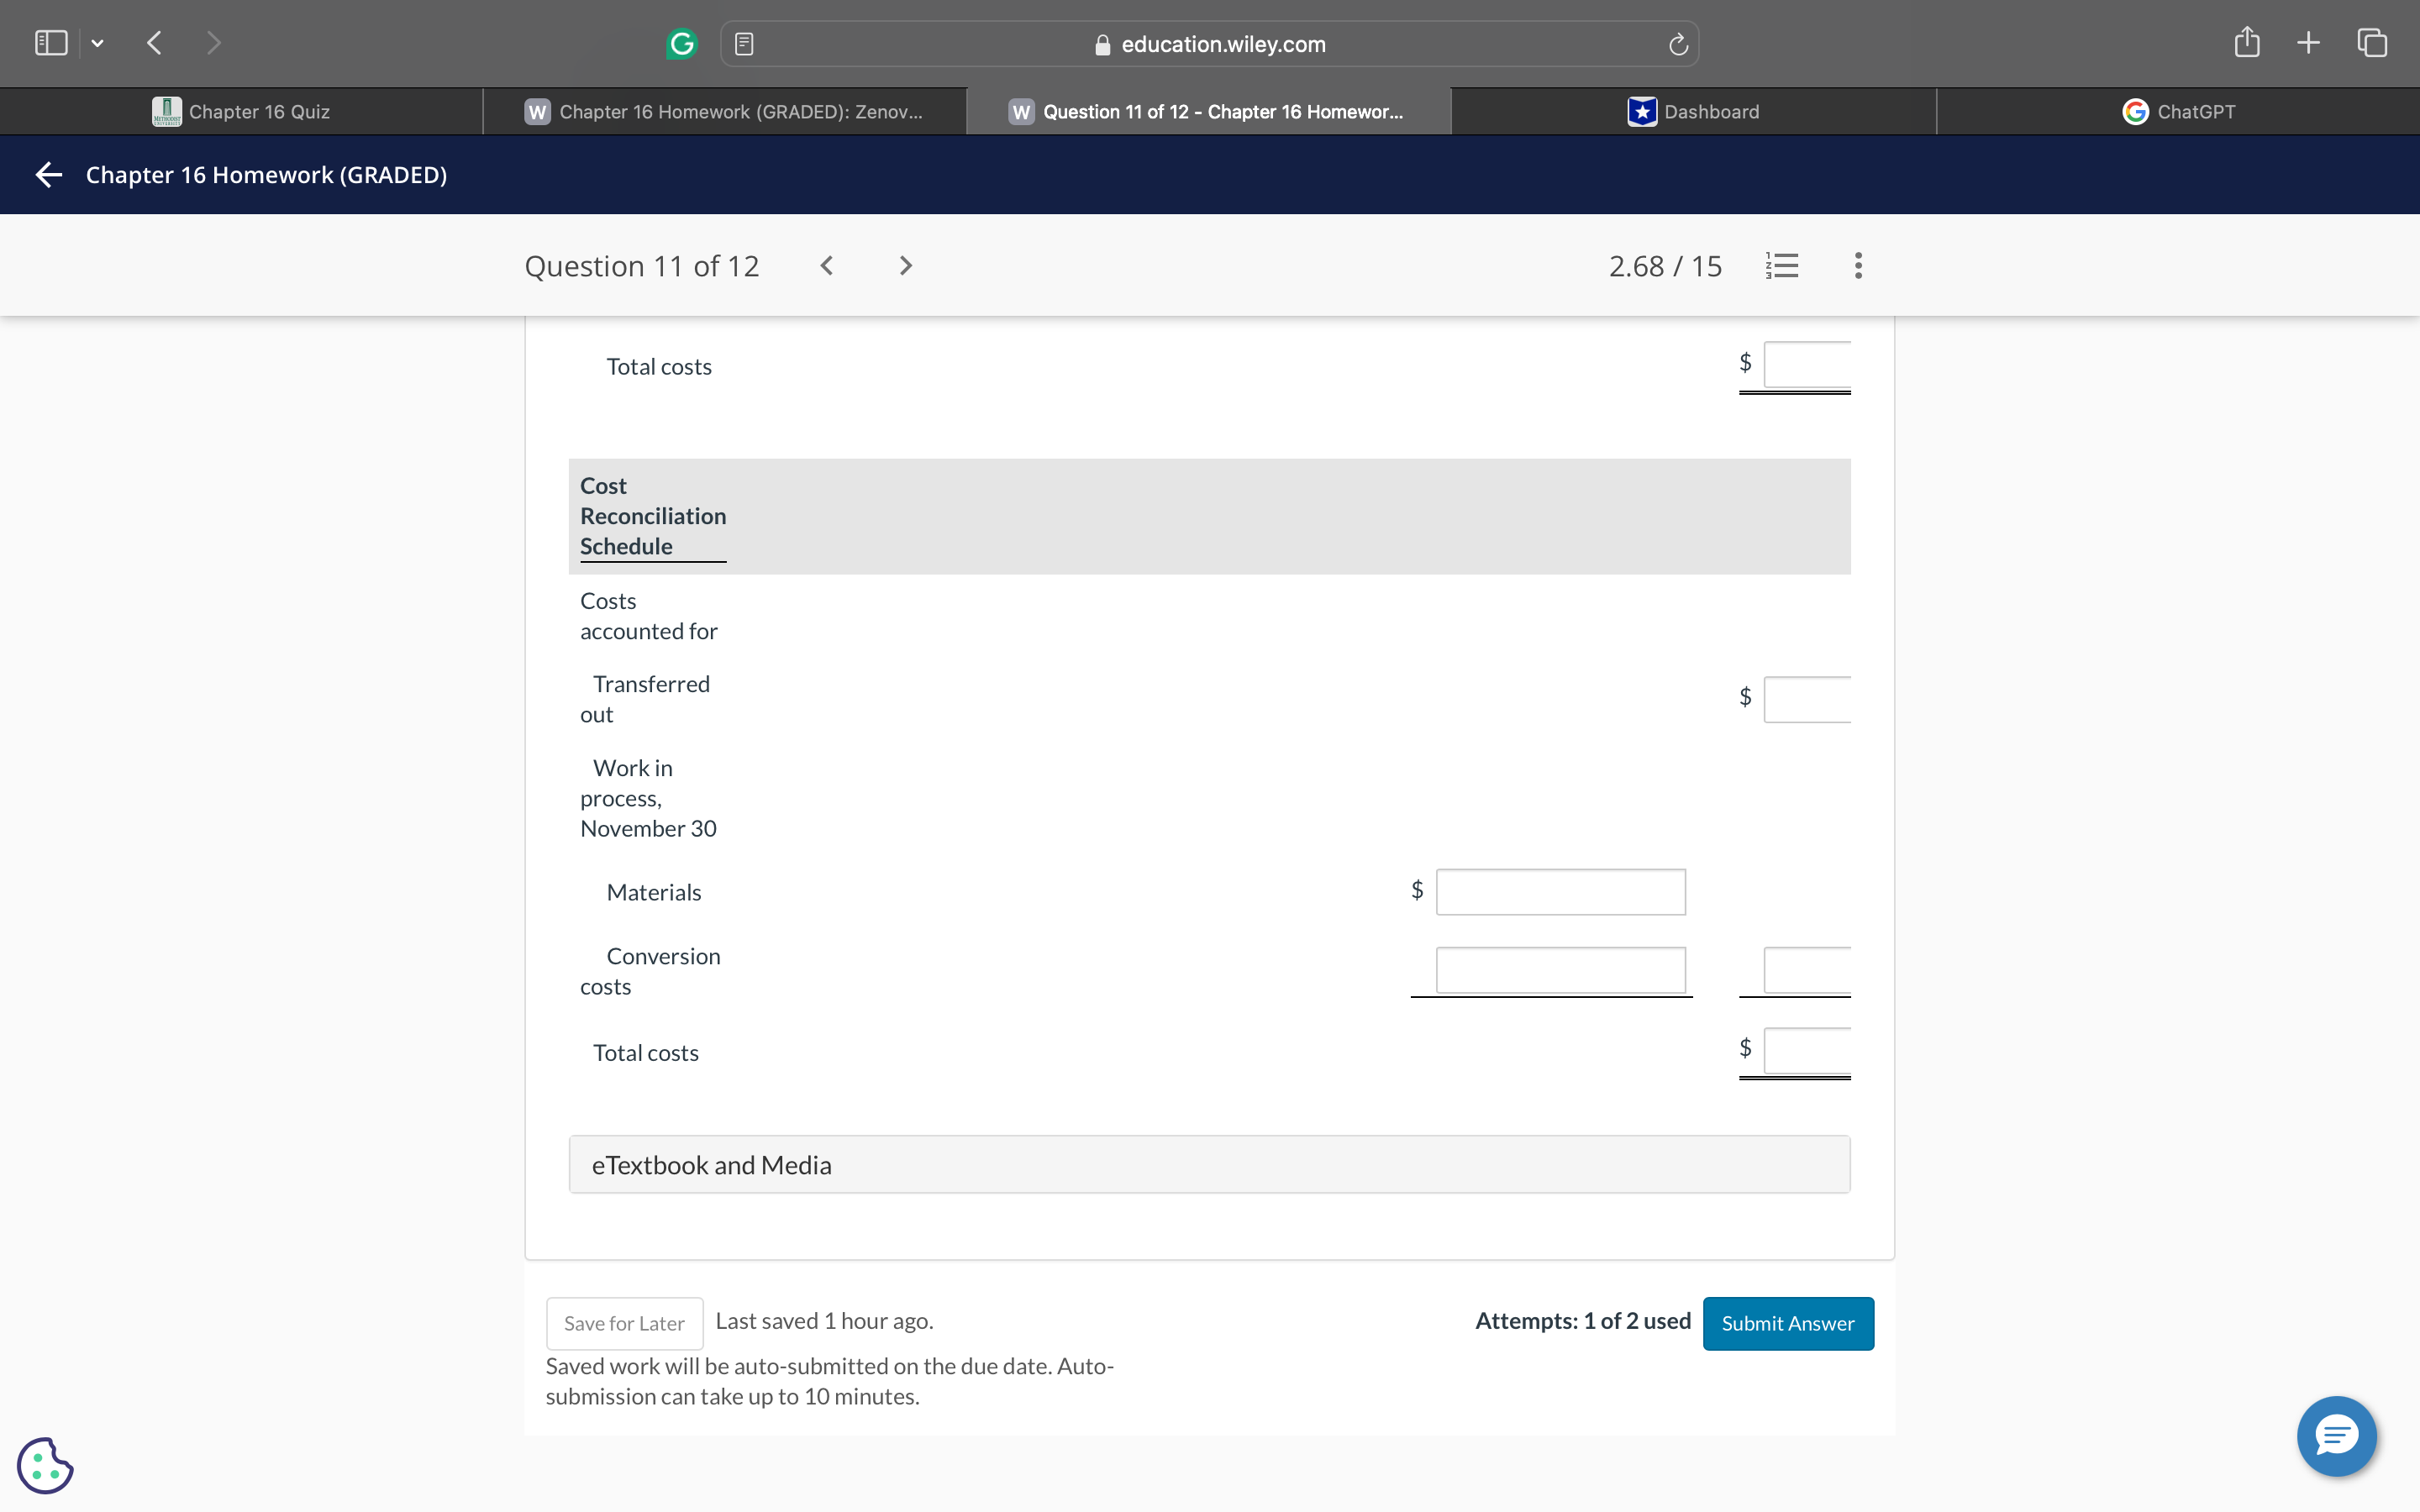Go to next question chevron
Image resolution: width=2420 pixels, height=1512 pixels.
coord(905,265)
